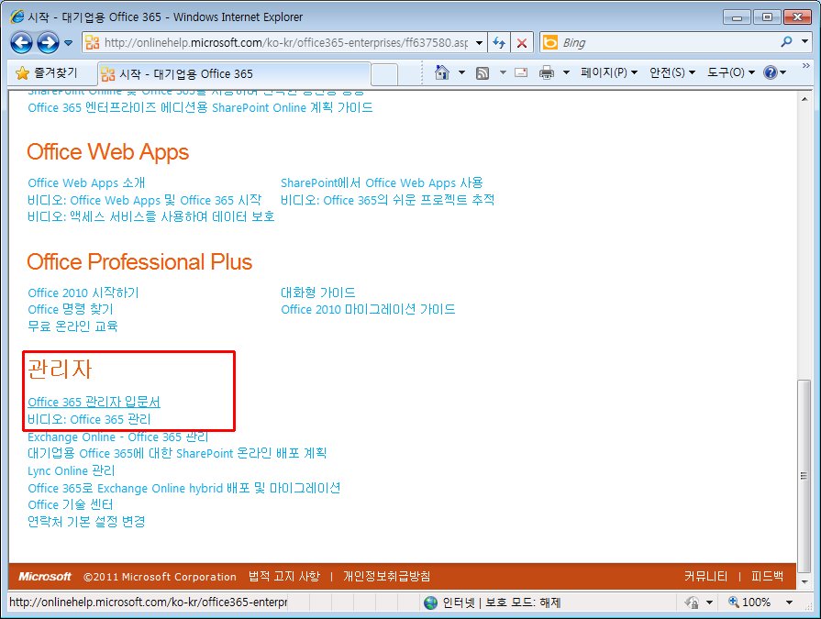
Task: Open the 무료 온라인 교육 link
Action: 72,326
